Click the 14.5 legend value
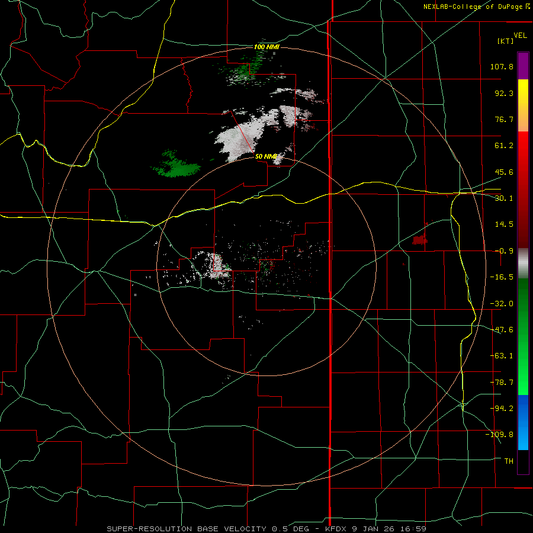The image size is (533, 533). [x=504, y=224]
